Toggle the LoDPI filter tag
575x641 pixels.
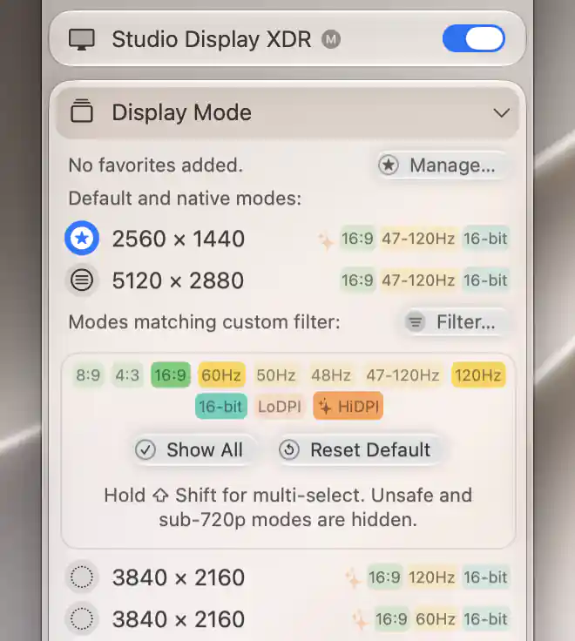(280, 407)
